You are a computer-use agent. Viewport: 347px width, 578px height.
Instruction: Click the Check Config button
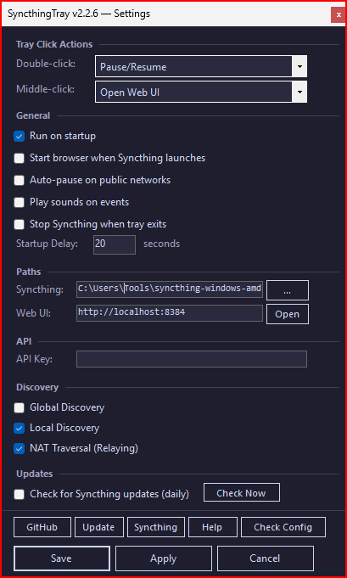pyautogui.click(x=283, y=527)
